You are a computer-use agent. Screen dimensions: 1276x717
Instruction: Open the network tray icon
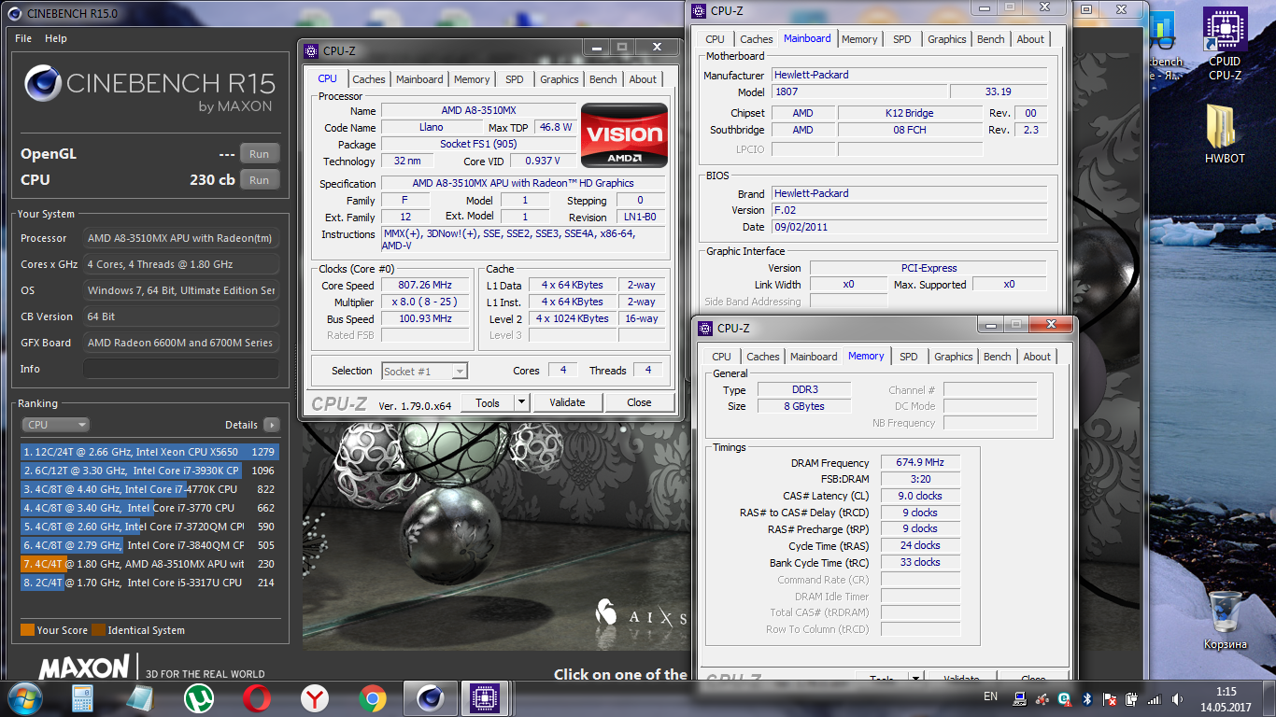coord(1019,698)
